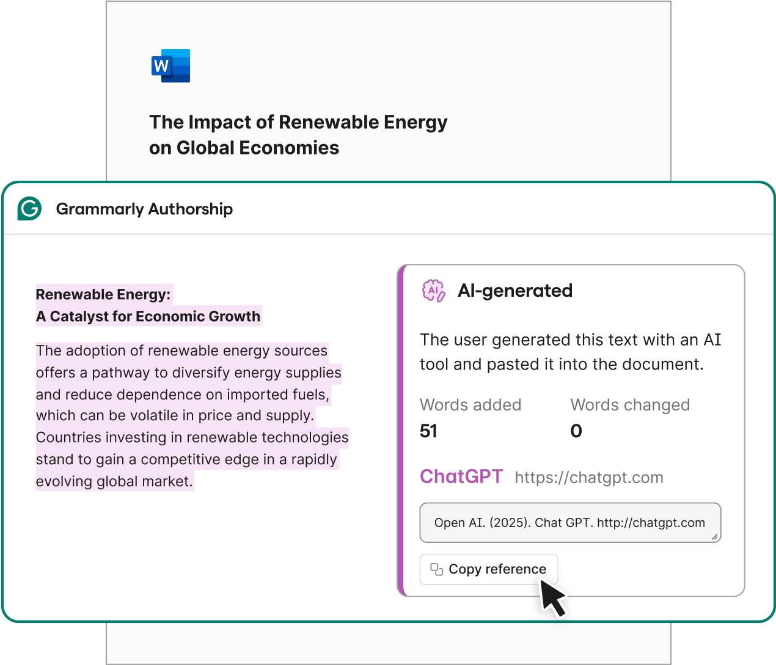Select the document title about Renewable Energy impact
This screenshot has width=776, height=665.
tap(298, 135)
